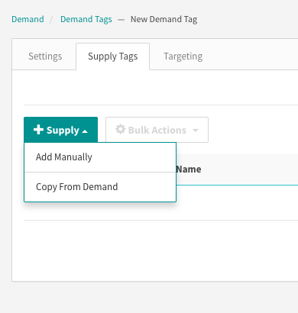Screen dimensions: 298x313
Task: Open the Targeting tab
Action: [x=183, y=56]
